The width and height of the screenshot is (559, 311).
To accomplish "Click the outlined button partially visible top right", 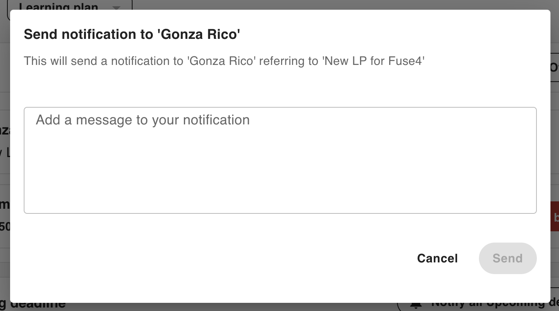I will pos(555,67).
